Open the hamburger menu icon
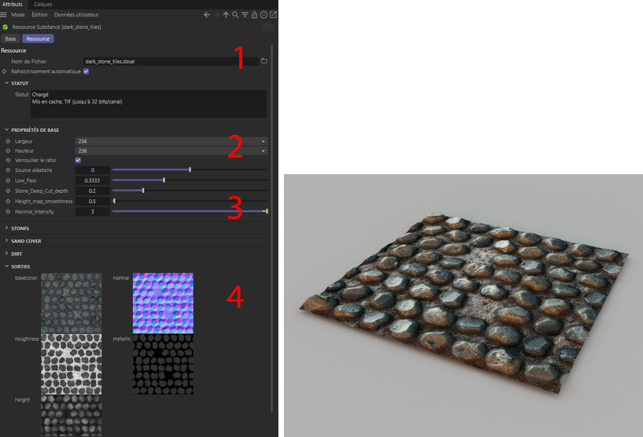Viewport: 643px width, 437px height. 4,15
